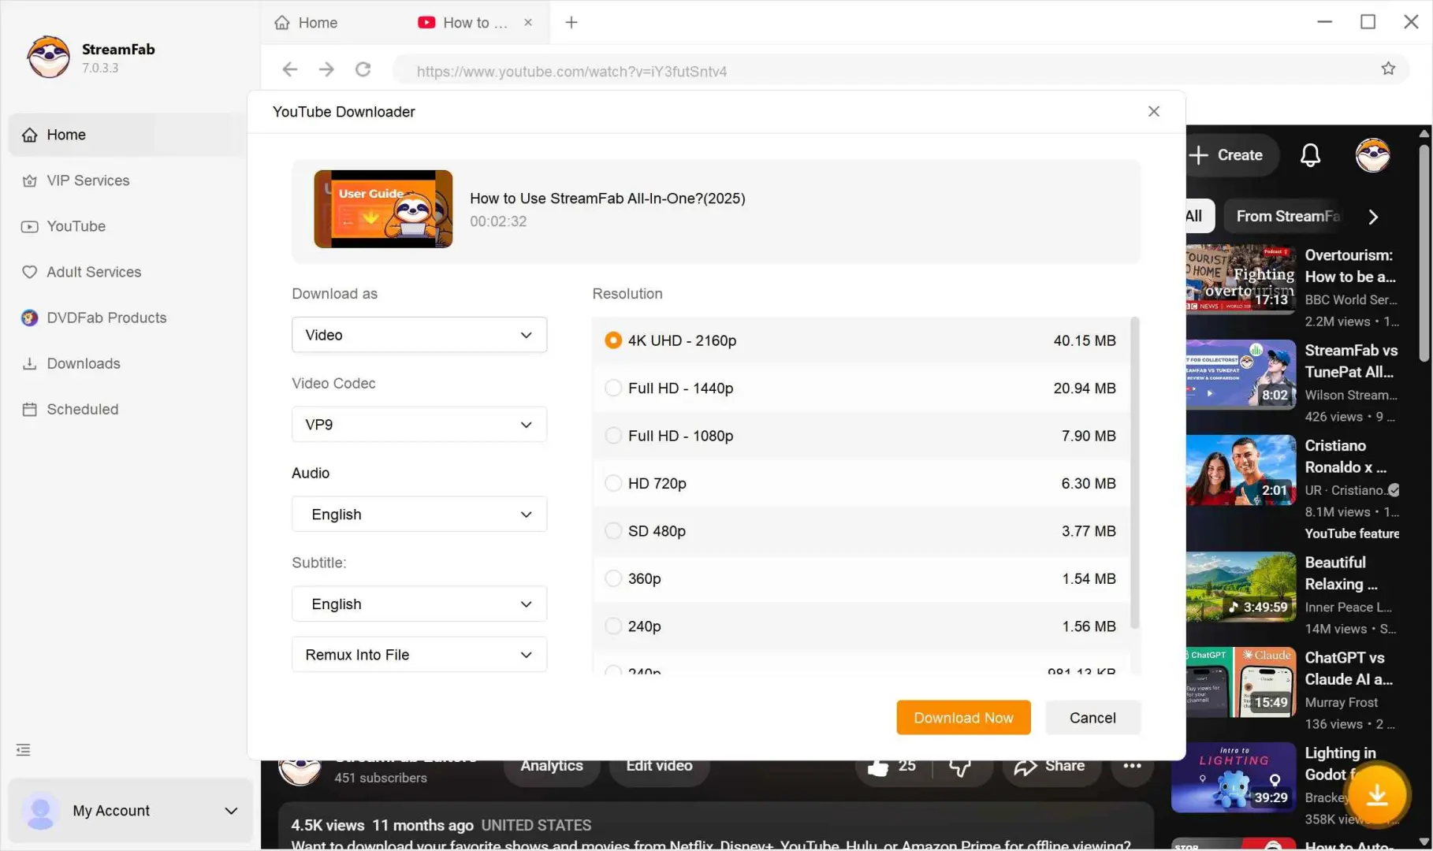
Task: Collapse the sidebar with the list icon
Action: 24,750
